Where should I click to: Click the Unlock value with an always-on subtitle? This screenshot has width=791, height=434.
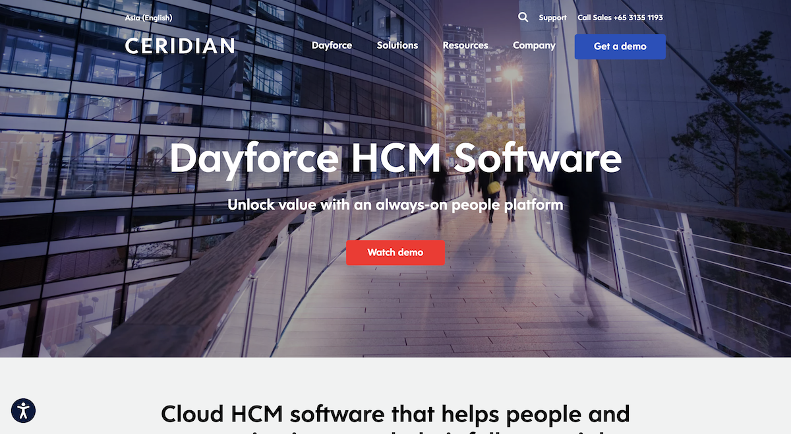(x=395, y=204)
